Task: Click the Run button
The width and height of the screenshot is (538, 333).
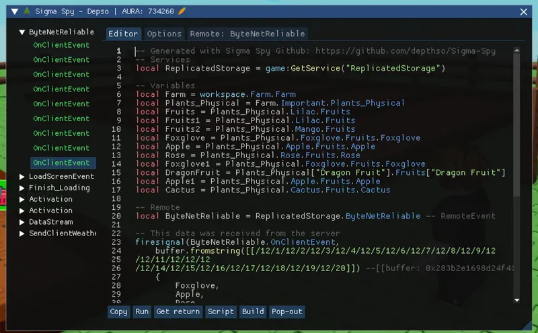Action: [x=142, y=311]
